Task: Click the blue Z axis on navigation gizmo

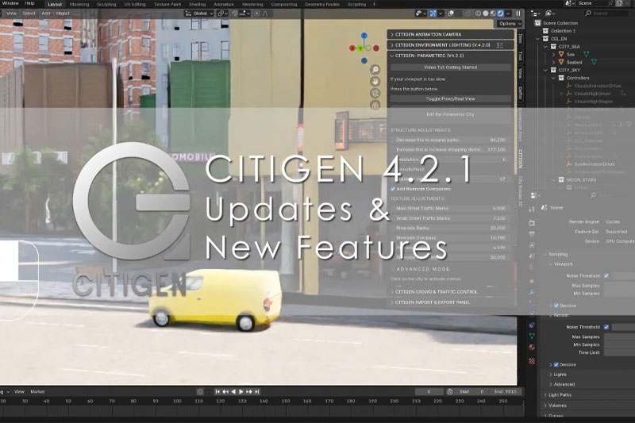Action: pyautogui.click(x=364, y=36)
